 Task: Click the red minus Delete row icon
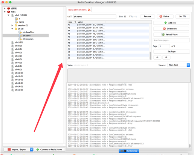pyautogui.click(x=164, y=29)
